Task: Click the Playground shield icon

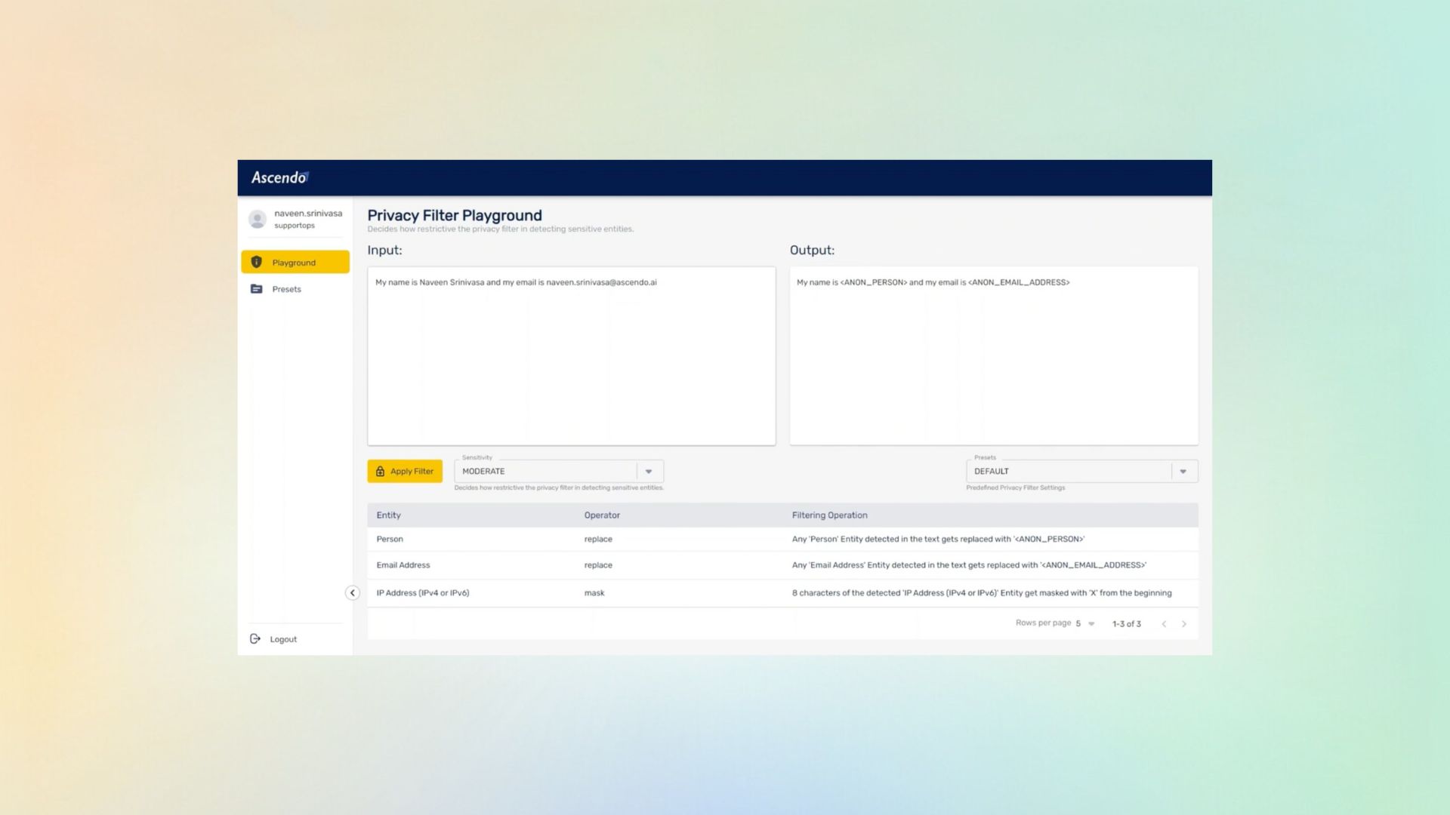Action: tap(257, 262)
